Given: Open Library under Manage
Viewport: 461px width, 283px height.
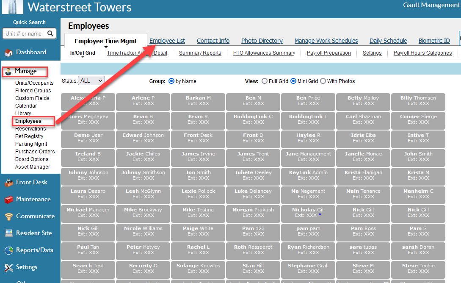Looking at the screenshot, I should [23, 114].
